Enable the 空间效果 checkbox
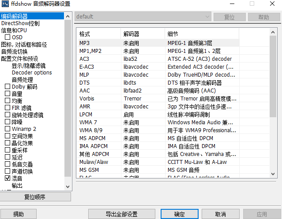282x219 pixels. (8, 136)
